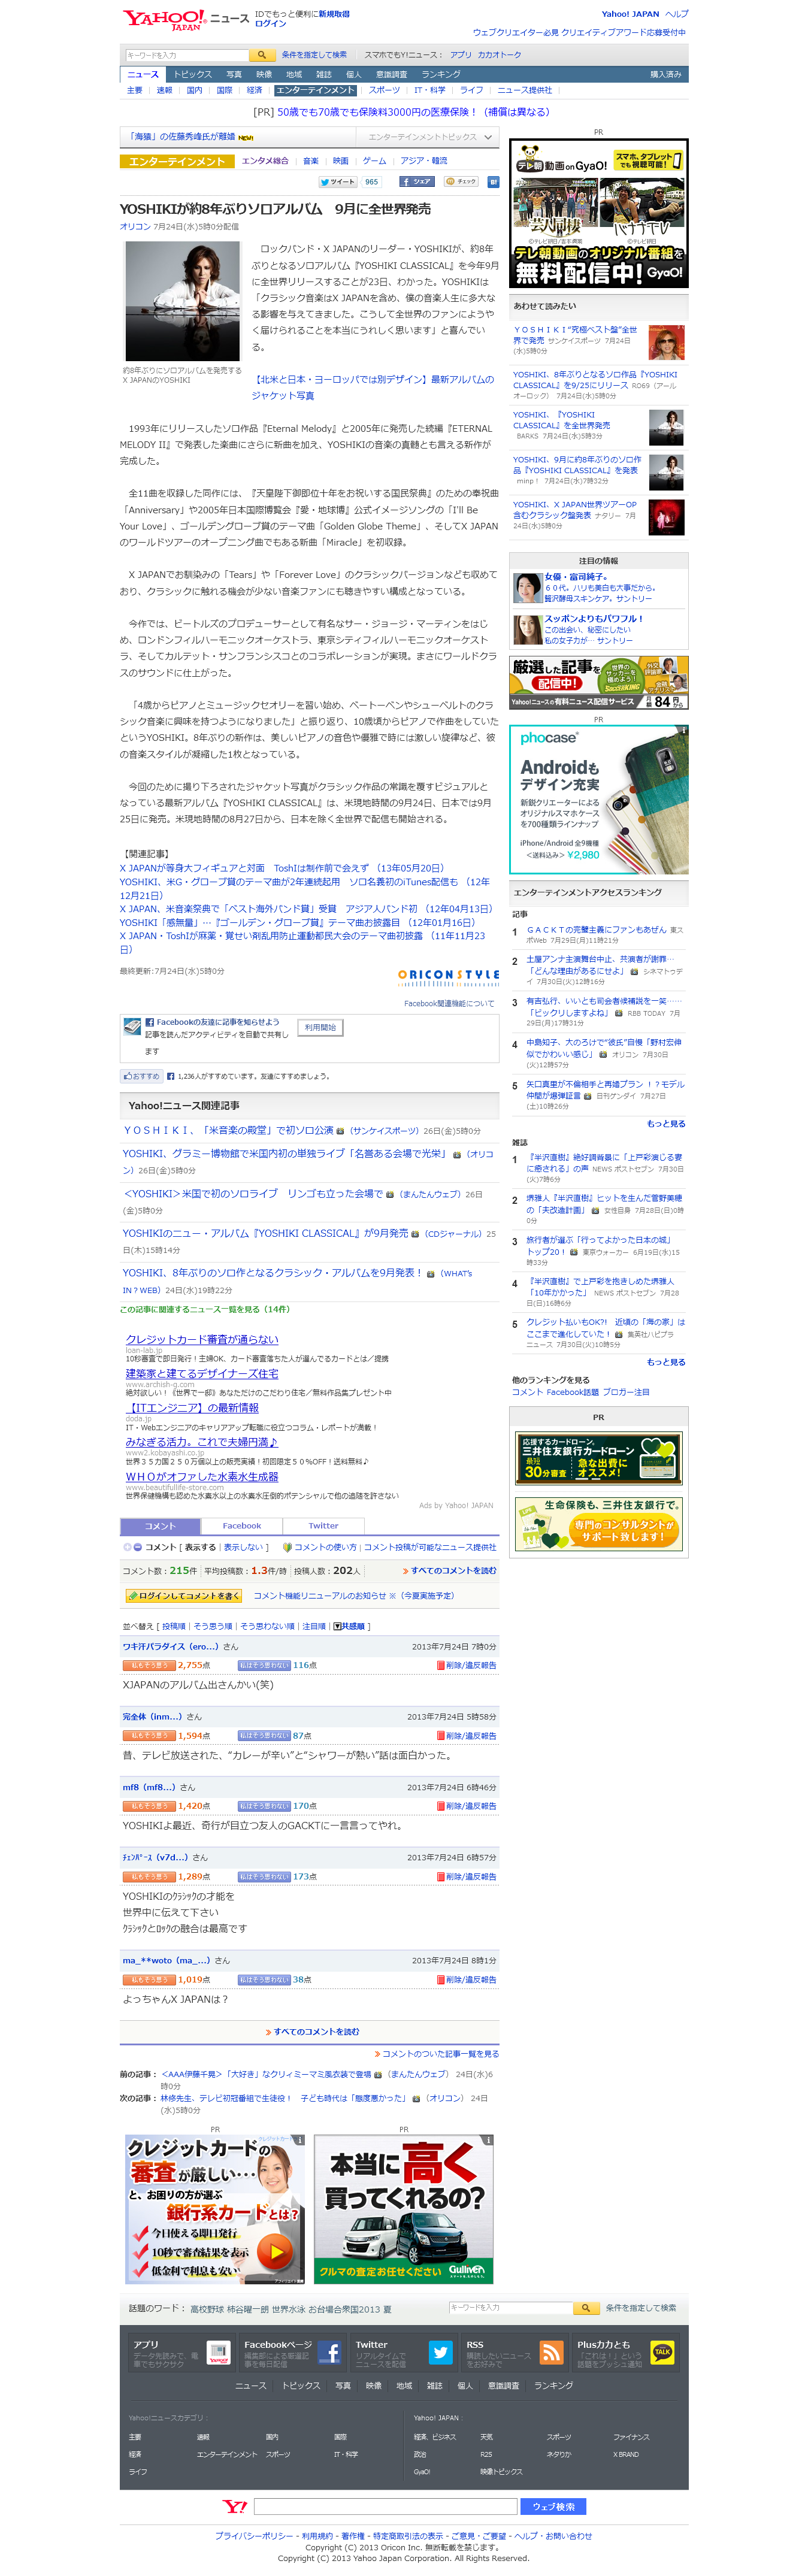This screenshot has height=2576, width=808.
Task: Click もっと見る under 雑誌 ranking
Action: point(666,1362)
